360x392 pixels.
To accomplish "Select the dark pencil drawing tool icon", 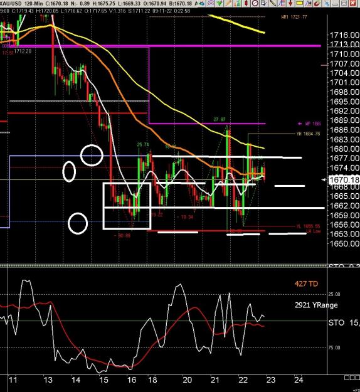I will point(273,3).
